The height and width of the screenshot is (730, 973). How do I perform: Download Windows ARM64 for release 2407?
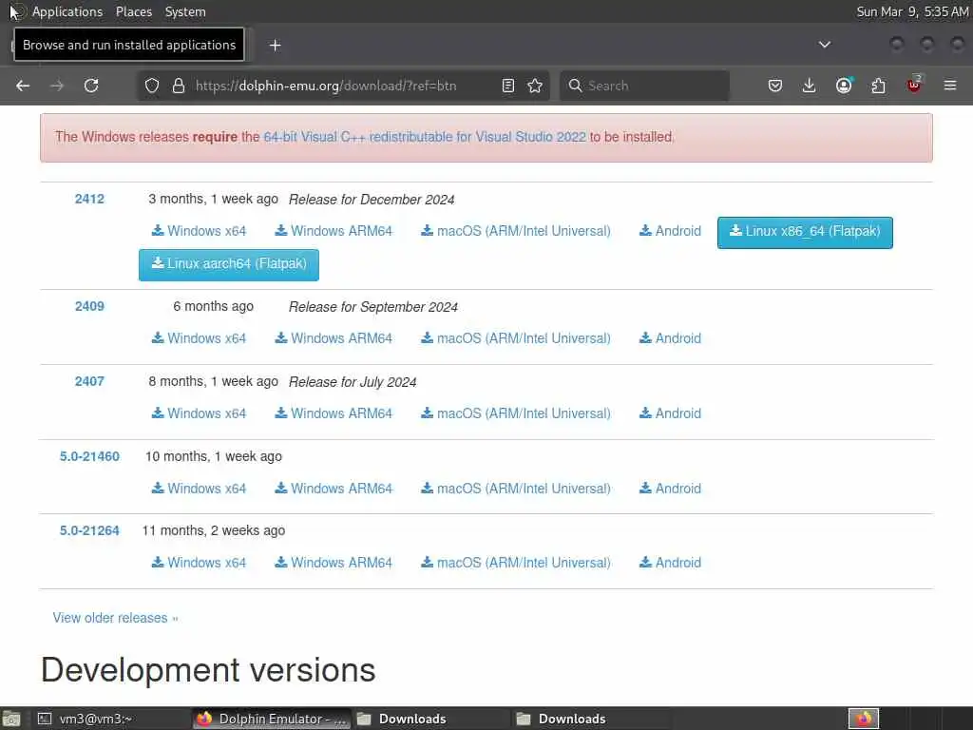pyautogui.click(x=334, y=413)
